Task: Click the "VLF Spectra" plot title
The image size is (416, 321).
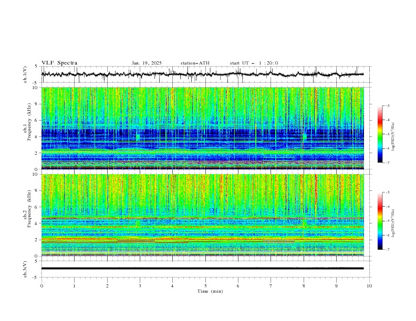Action: pyautogui.click(x=59, y=63)
